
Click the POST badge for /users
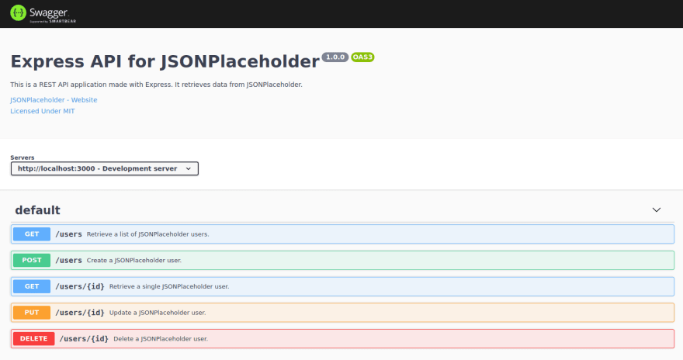point(32,261)
